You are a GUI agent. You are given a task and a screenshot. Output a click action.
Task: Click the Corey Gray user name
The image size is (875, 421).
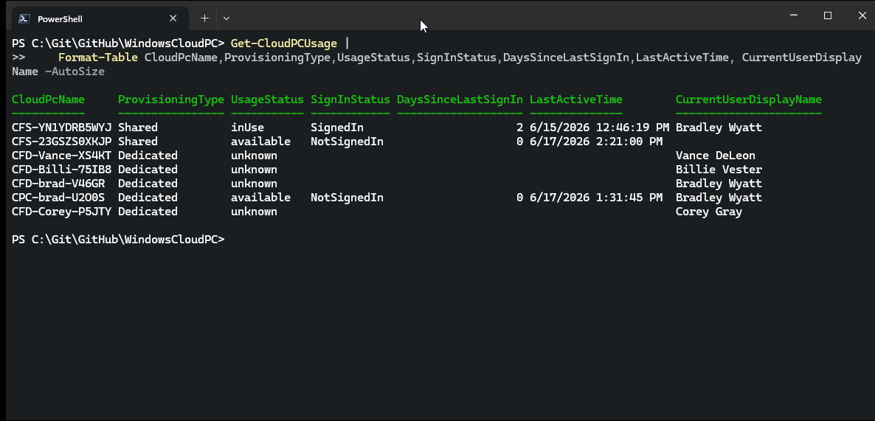pyautogui.click(x=709, y=212)
